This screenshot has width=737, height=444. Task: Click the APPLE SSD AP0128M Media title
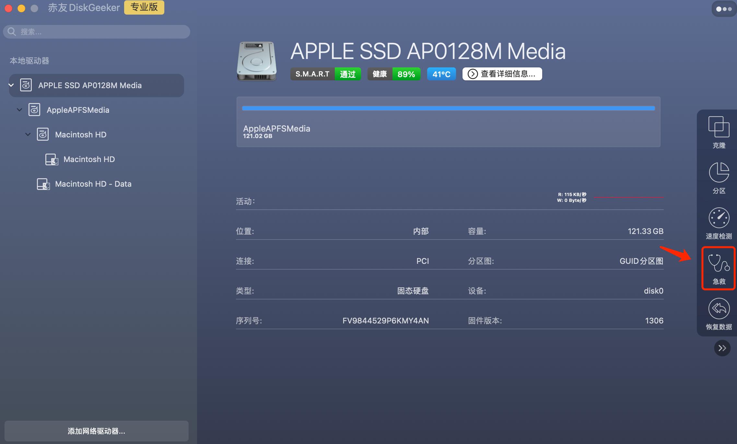tap(428, 51)
